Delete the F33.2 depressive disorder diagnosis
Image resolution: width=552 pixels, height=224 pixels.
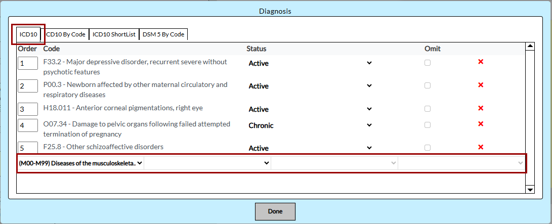(481, 62)
